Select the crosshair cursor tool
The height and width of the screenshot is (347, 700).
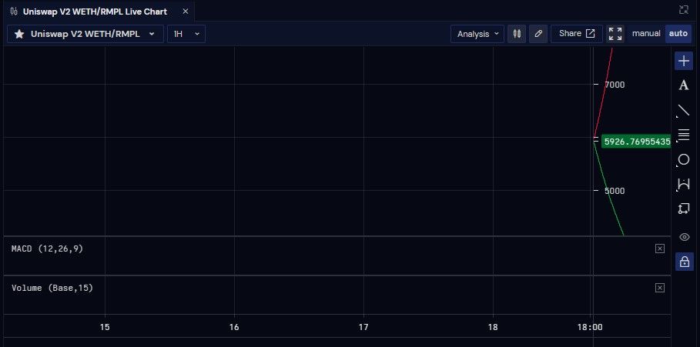coord(684,61)
